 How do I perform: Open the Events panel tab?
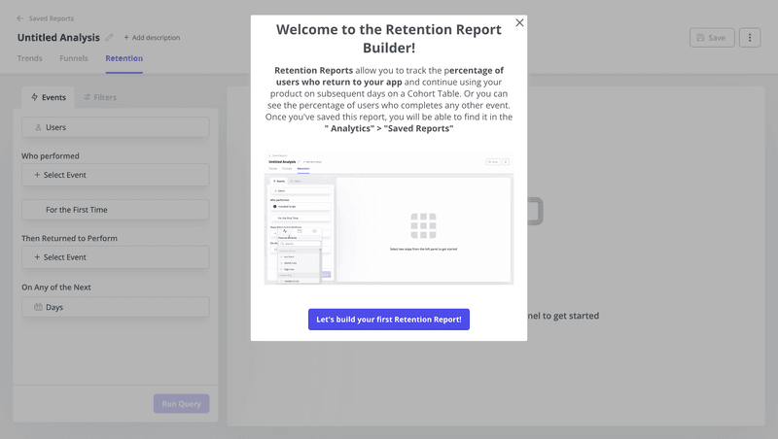coord(48,97)
